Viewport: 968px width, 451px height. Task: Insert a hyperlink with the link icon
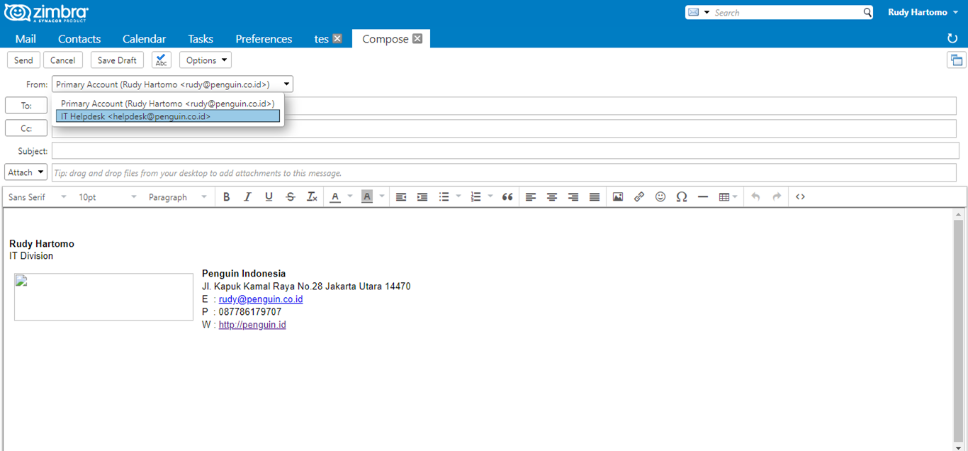(x=639, y=197)
